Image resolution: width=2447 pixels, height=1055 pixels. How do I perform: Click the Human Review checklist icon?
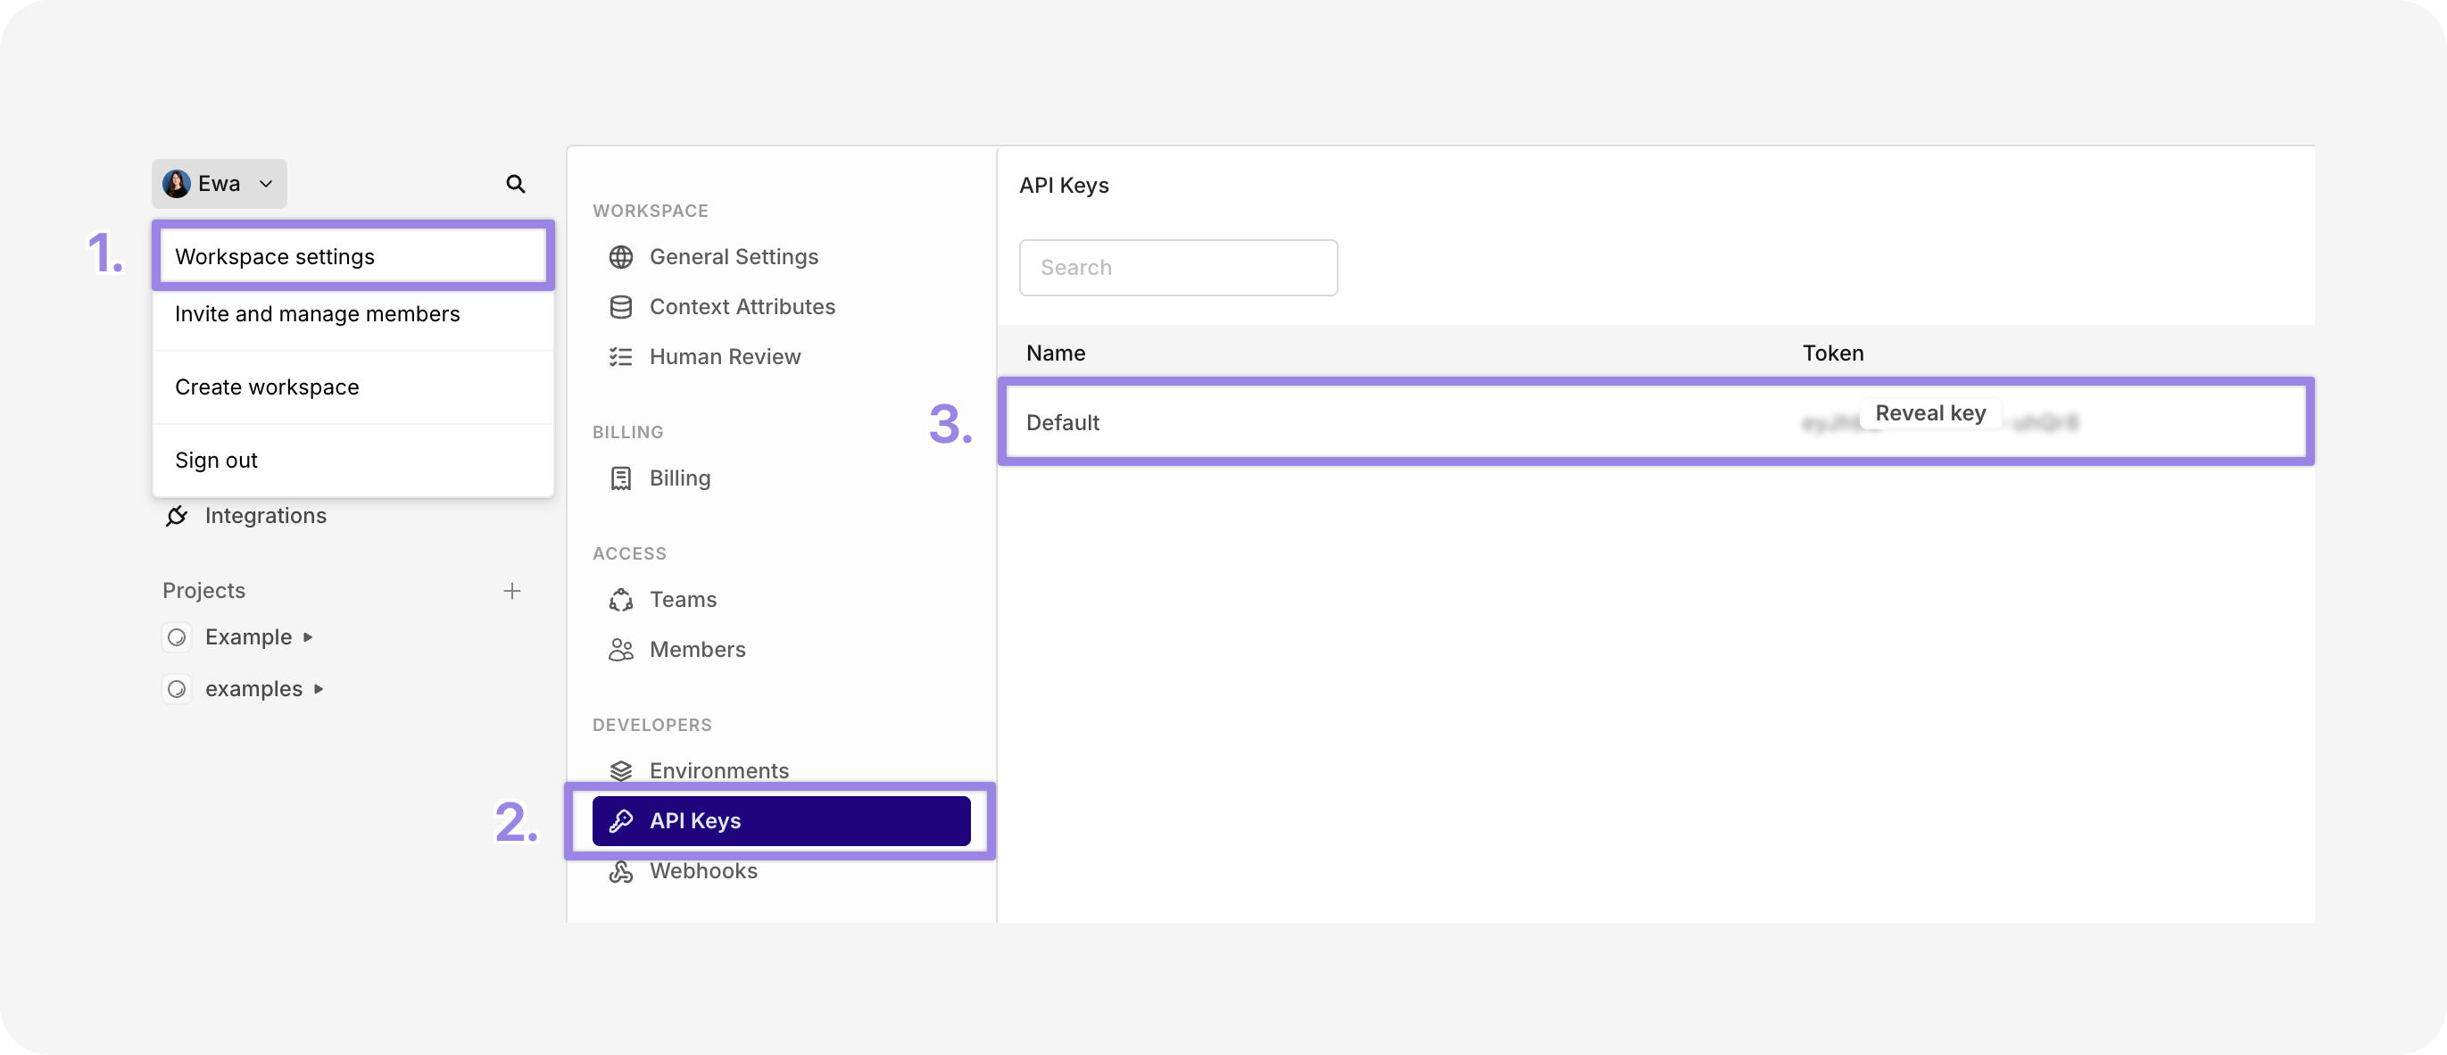pos(620,356)
